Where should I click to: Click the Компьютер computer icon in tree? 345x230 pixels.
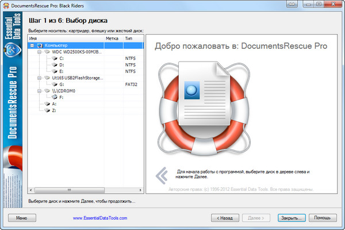[x=39, y=45]
